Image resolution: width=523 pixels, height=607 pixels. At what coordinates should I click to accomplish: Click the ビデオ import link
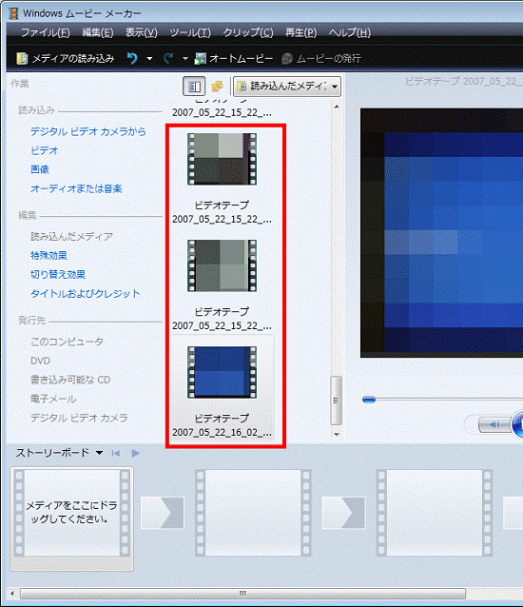click(44, 150)
